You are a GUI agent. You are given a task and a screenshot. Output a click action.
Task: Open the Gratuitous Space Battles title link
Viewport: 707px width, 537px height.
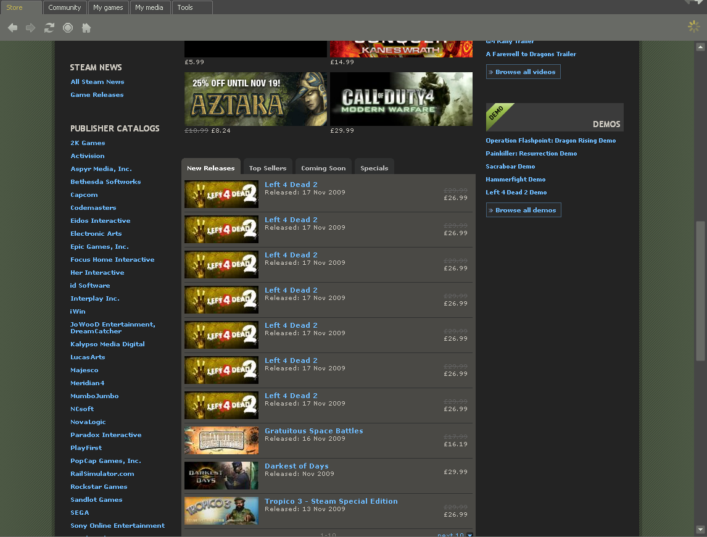[313, 431]
